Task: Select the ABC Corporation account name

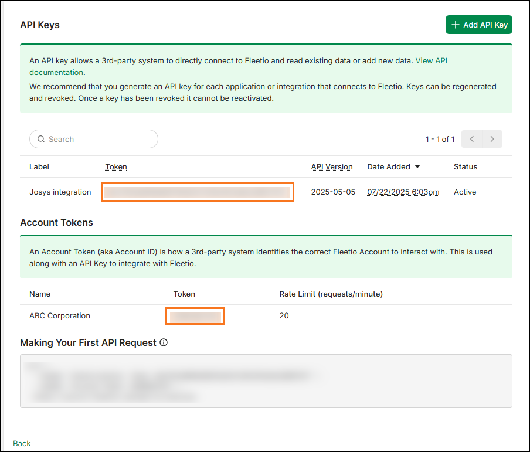Action: [x=60, y=315]
